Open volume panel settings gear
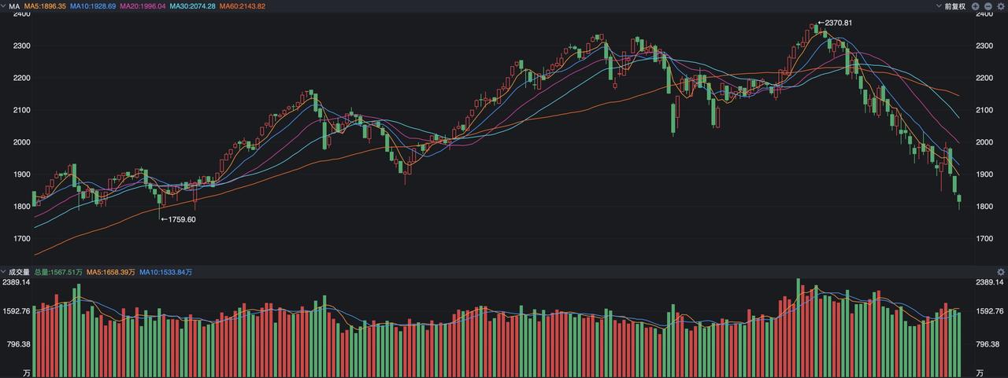The width and height of the screenshot is (1008, 378). (x=1001, y=272)
